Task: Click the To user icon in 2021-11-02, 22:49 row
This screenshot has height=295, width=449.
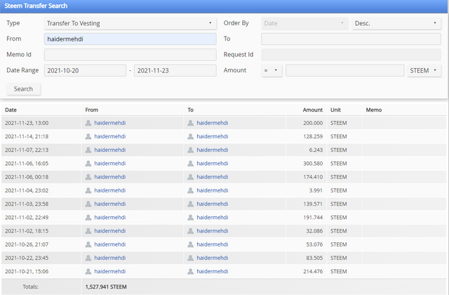Action: click(x=190, y=217)
